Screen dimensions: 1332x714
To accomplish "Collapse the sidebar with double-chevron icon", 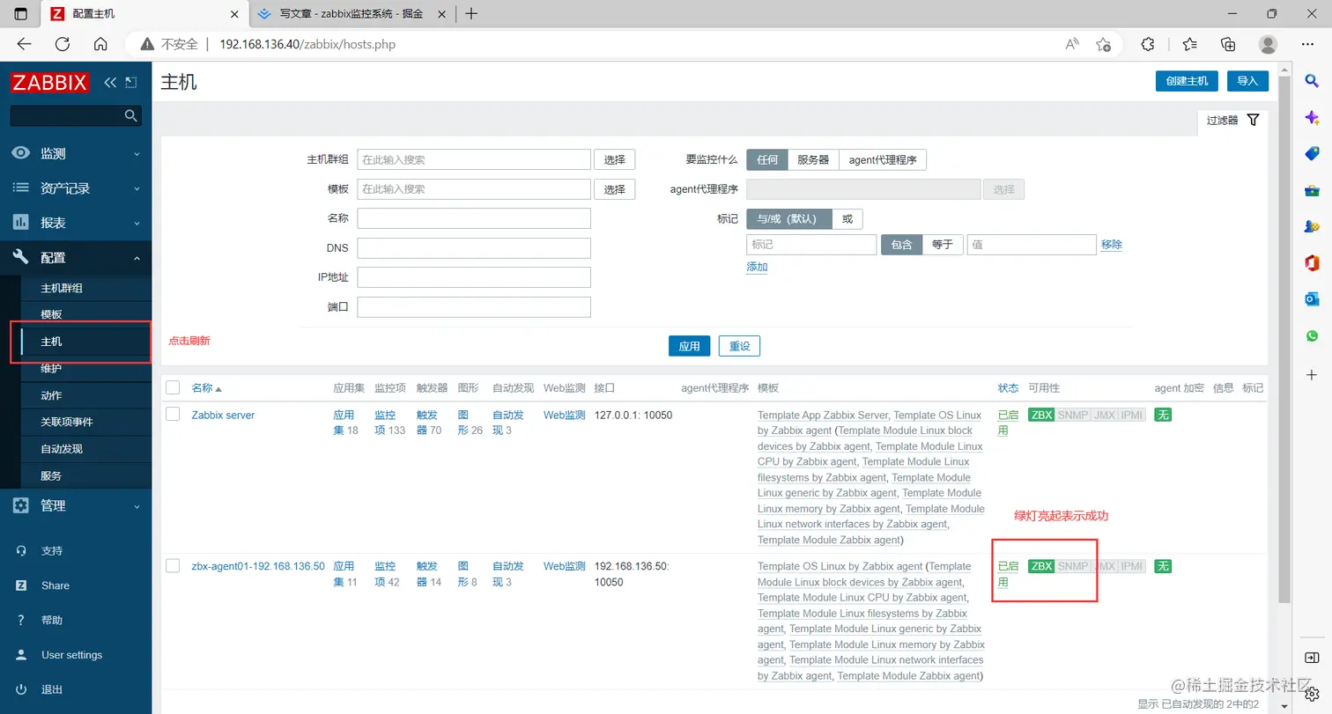I will 110,83.
